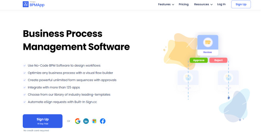
Task: Sign up with the Microsoft icon
Action: [x=94, y=121]
